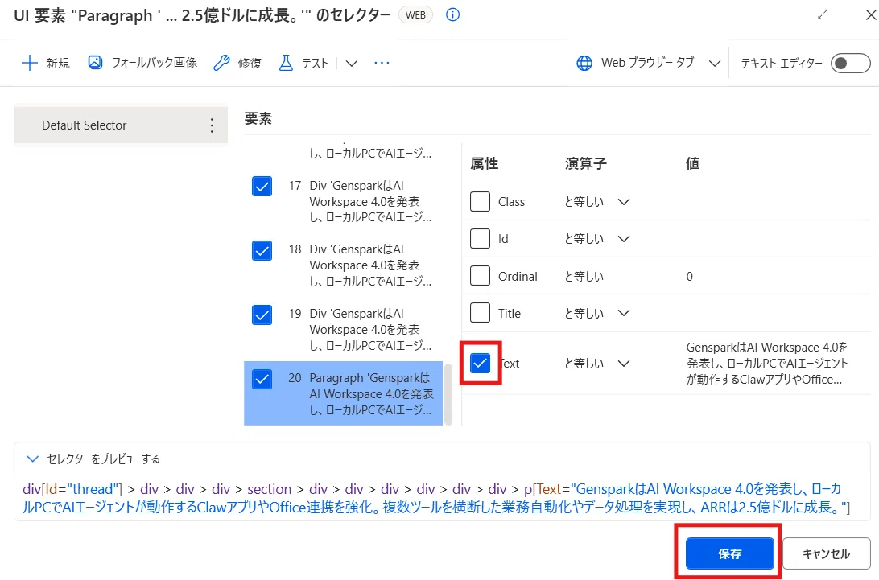Screen dimensions: 879x580
Task: Close the selector dialog
Action: (x=871, y=15)
